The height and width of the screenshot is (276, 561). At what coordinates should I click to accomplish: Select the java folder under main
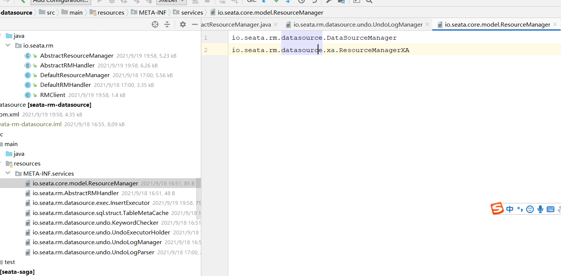(19, 154)
